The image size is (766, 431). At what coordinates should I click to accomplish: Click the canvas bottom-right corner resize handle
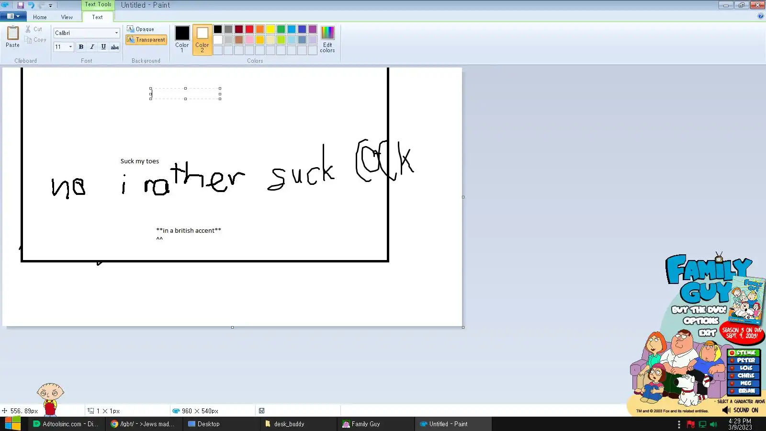pyautogui.click(x=463, y=327)
